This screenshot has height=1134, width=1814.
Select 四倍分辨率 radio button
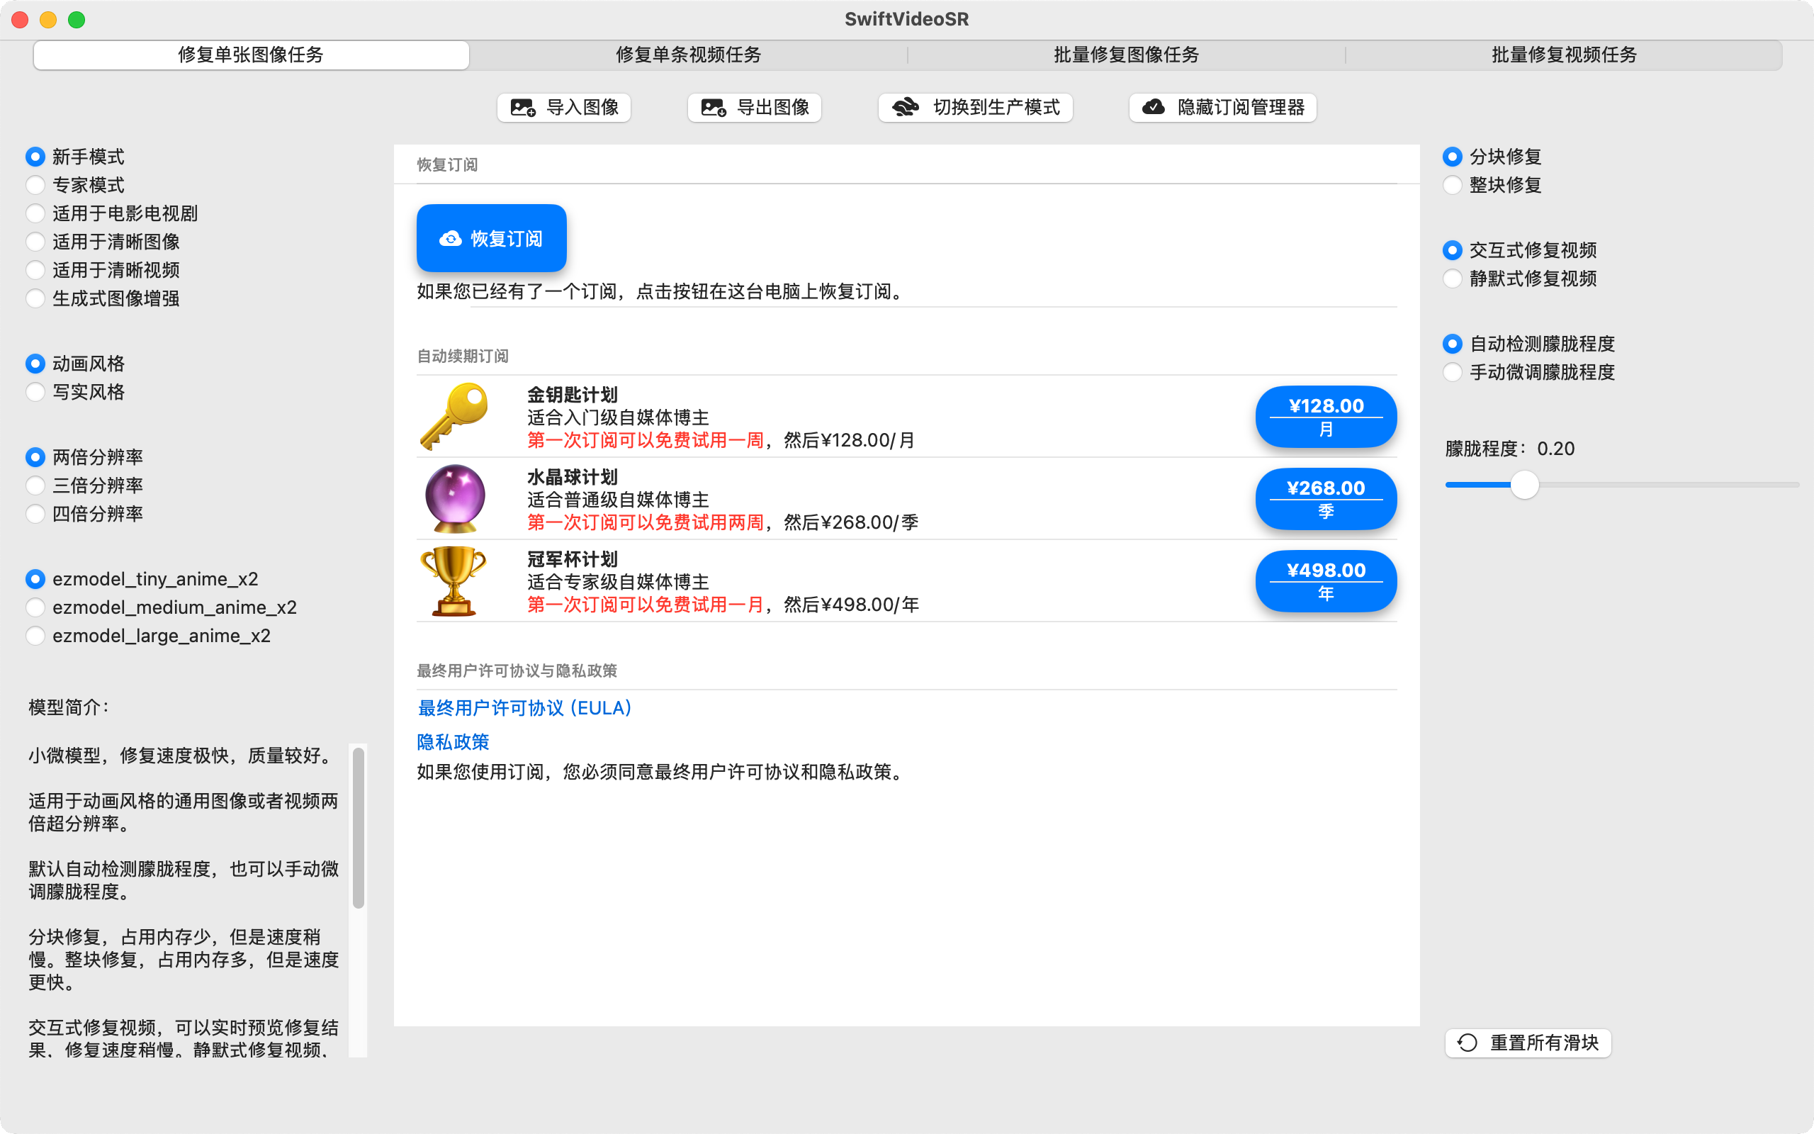(35, 514)
